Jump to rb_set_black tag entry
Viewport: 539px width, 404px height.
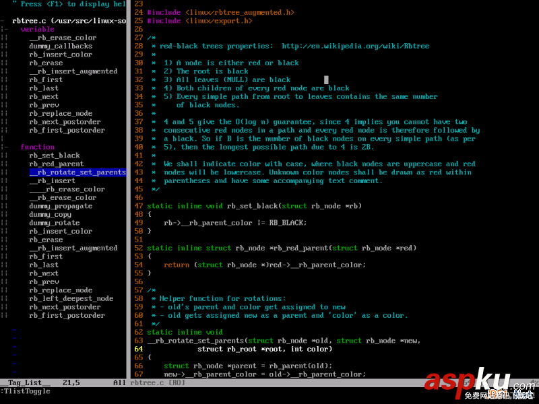55,156
